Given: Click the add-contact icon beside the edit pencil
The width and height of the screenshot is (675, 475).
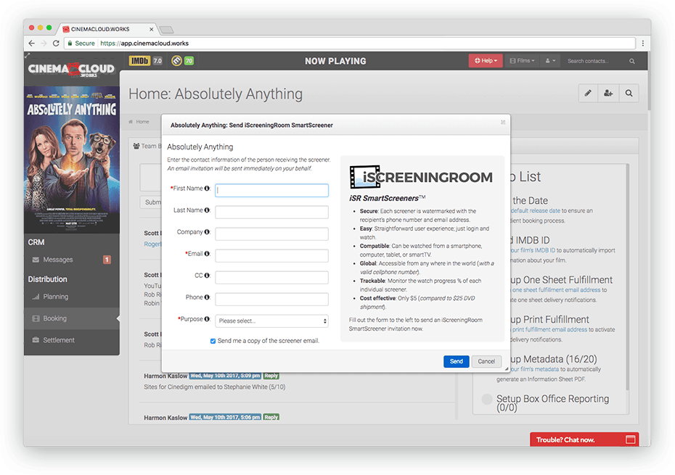Looking at the screenshot, I should (608, 93).
